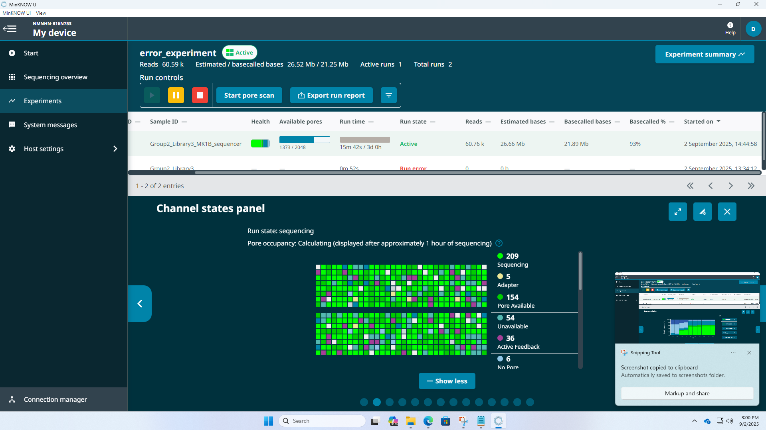Click the Show less button
The image size is (766, 430).
(447, 381)
